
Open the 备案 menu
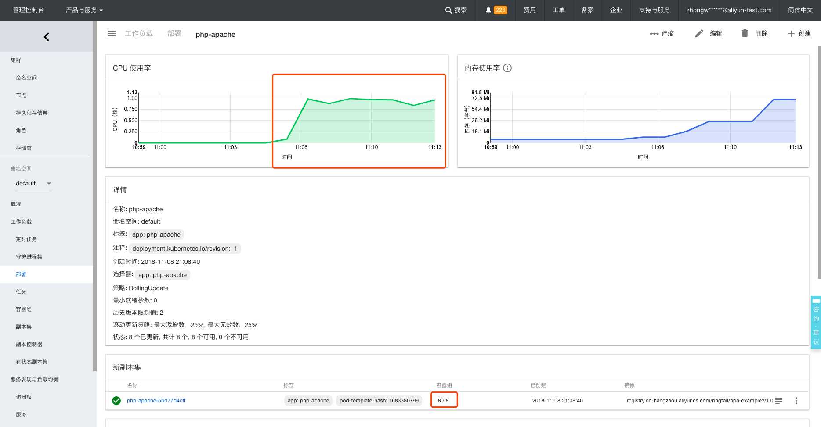587,10
